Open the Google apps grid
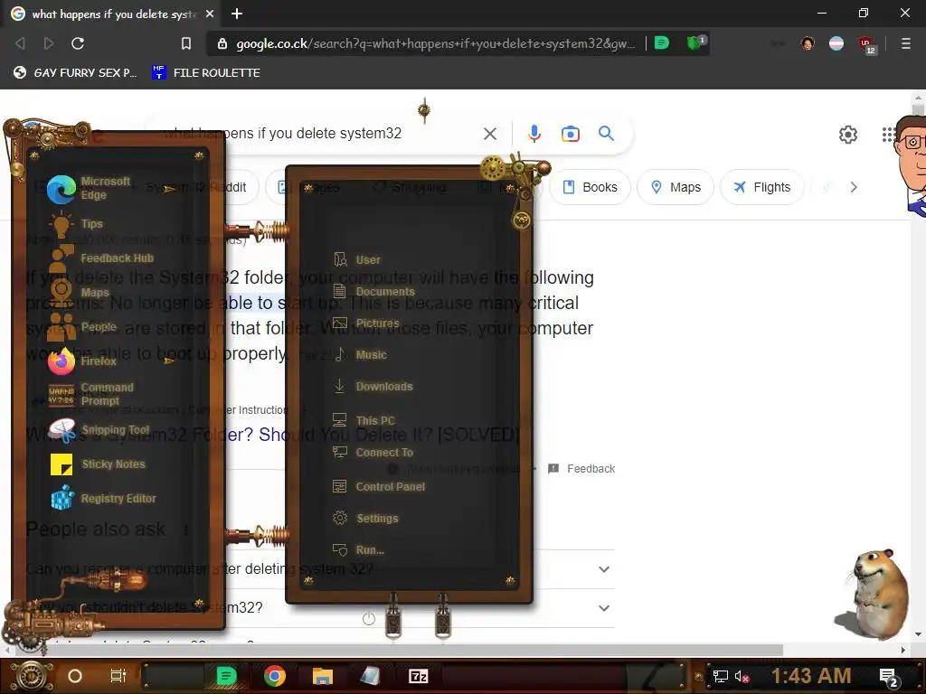This screenshot has width=926, height=694. tap(888, 135)
